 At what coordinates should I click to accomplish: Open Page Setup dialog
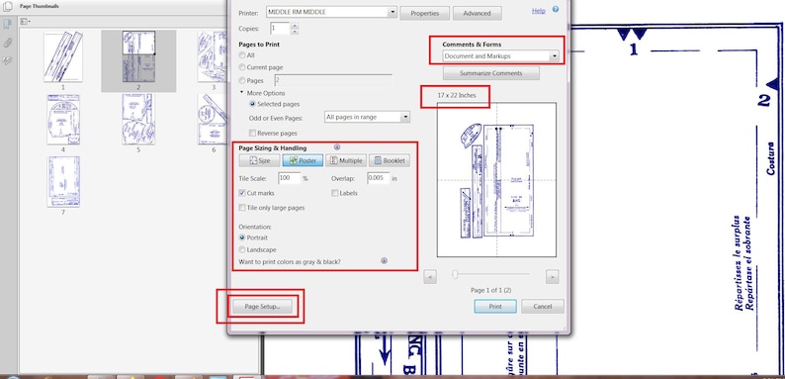262,307
